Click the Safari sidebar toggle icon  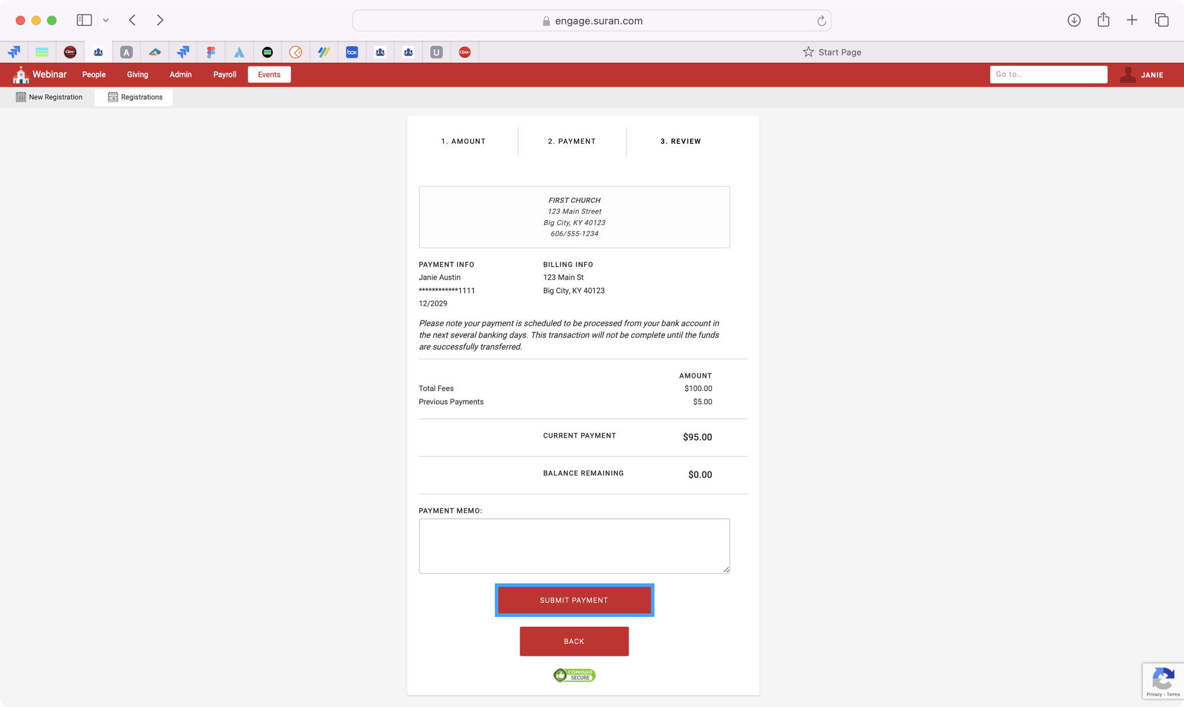click(84, 20)
